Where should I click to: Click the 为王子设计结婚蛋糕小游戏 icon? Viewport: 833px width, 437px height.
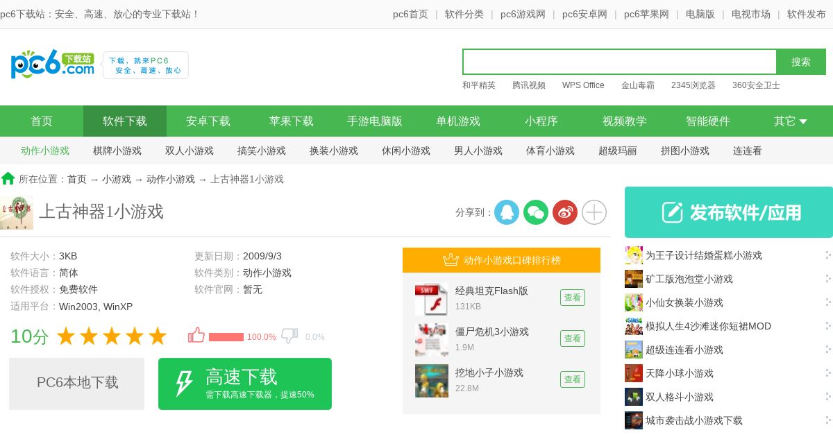tap(634, 255)
